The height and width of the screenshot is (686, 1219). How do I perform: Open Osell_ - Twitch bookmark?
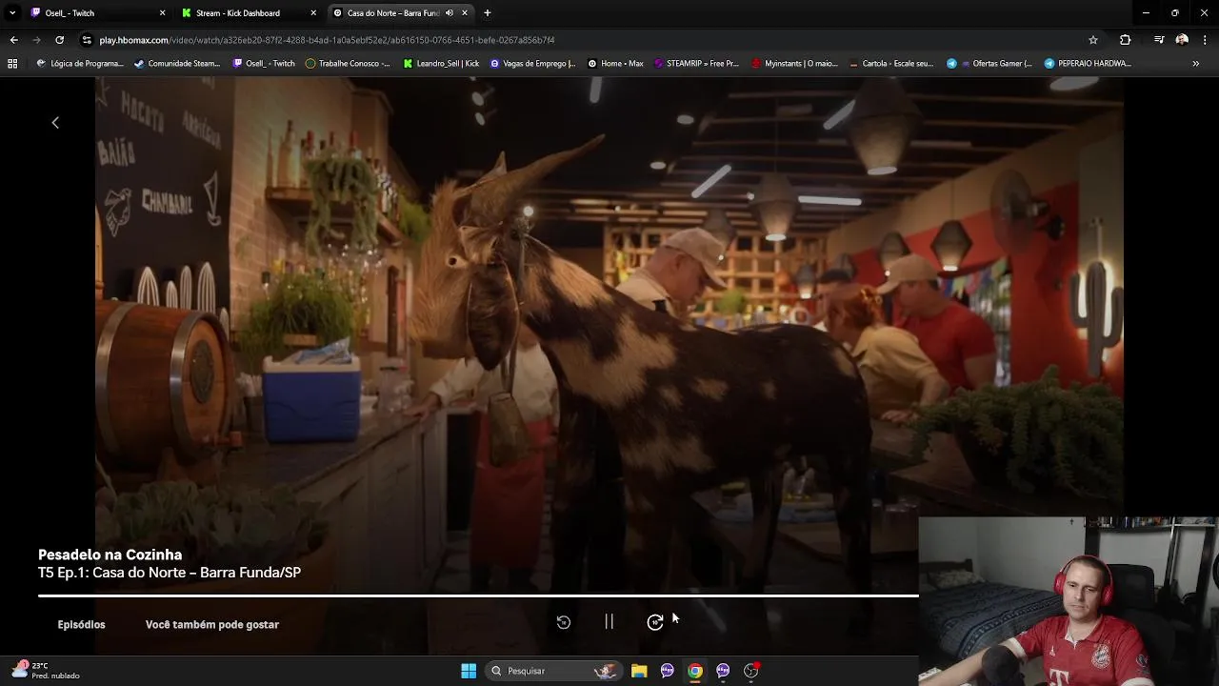click(264, 64)
